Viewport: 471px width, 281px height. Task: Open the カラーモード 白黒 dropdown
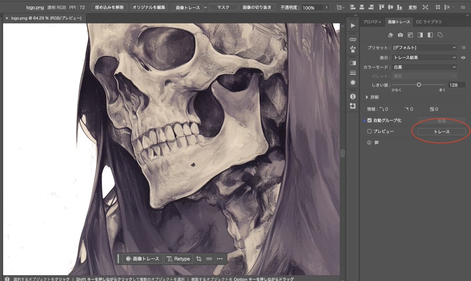[x=424, y=67]
